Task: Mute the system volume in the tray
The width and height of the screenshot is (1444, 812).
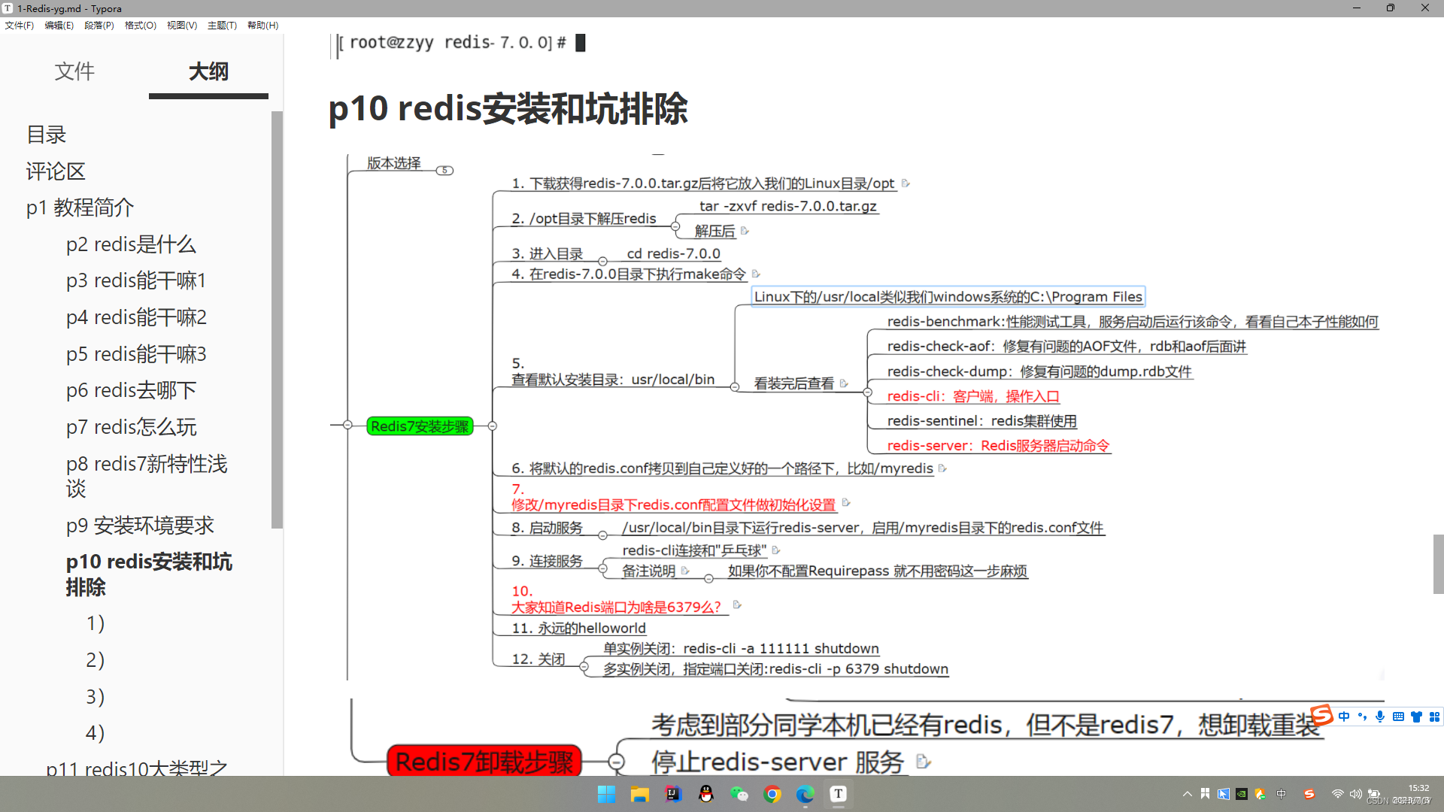Action: click(1356, 794)
